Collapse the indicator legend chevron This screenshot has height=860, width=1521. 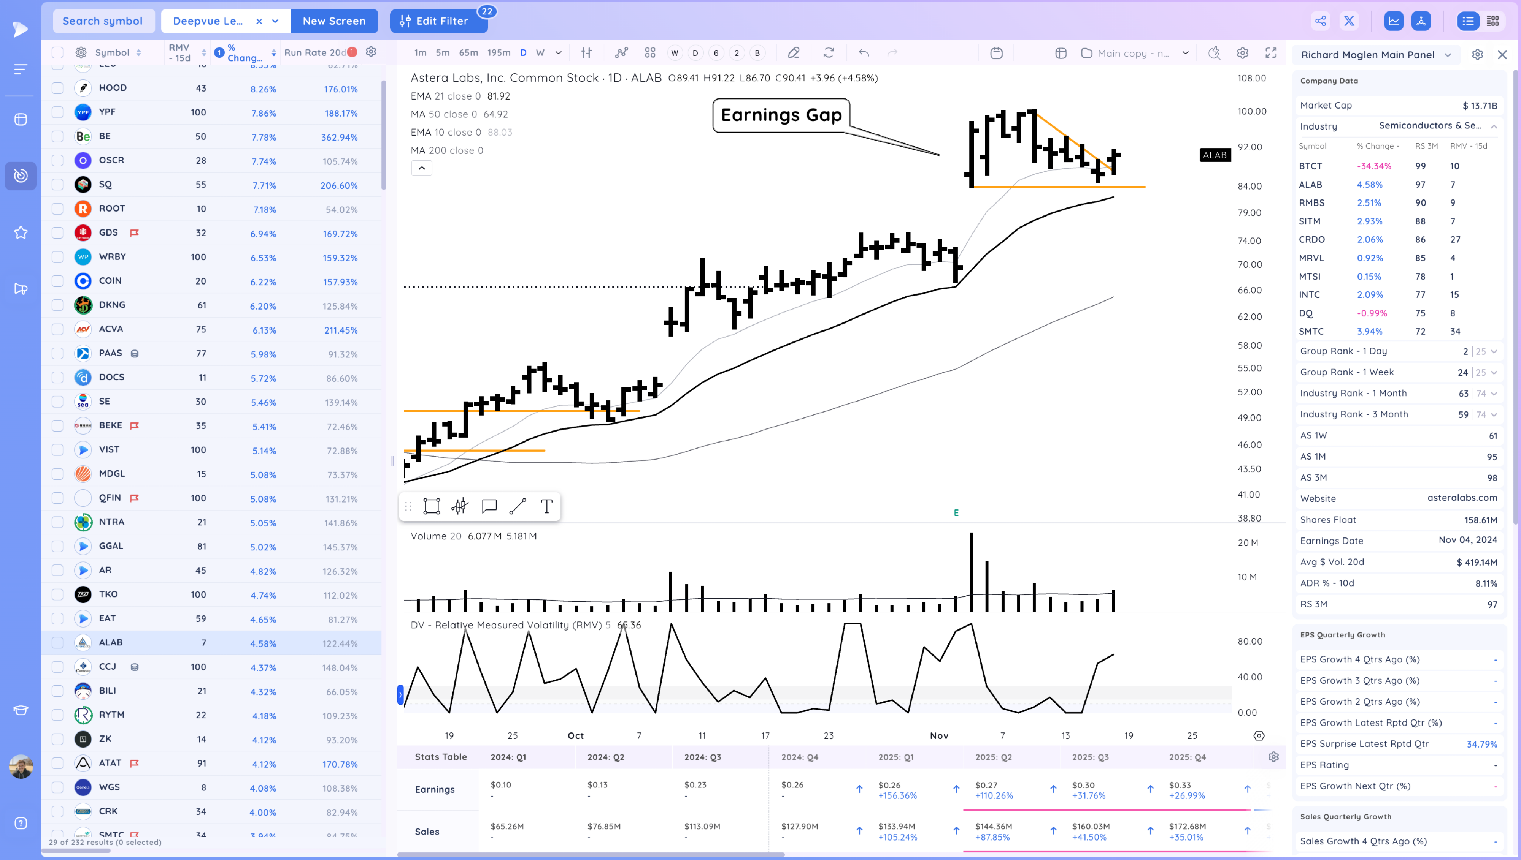click(421, 168)
